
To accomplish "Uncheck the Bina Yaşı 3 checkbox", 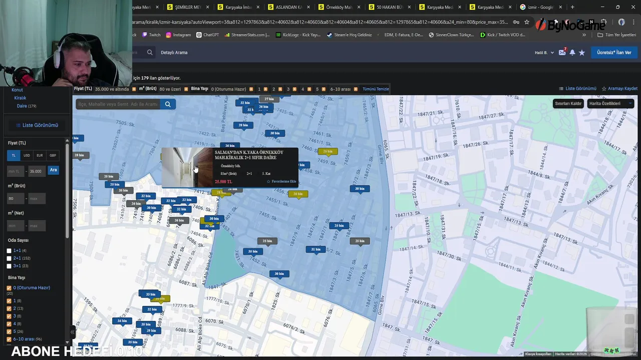I will pyautogui.click(x=9, y=316).
